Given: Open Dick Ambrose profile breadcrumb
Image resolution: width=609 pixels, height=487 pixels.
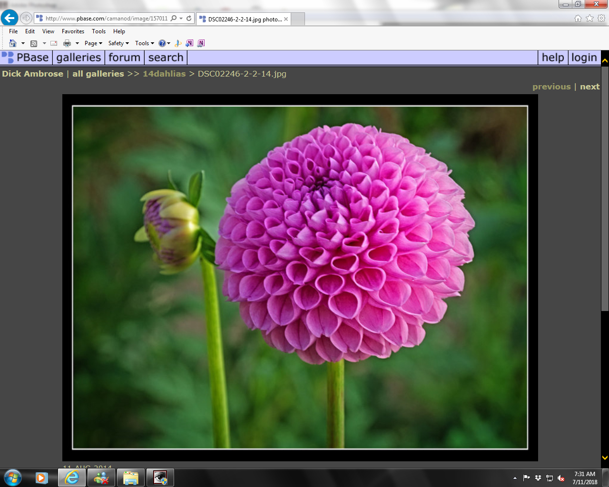Looking at the screenshot, I should click(32, 74).
